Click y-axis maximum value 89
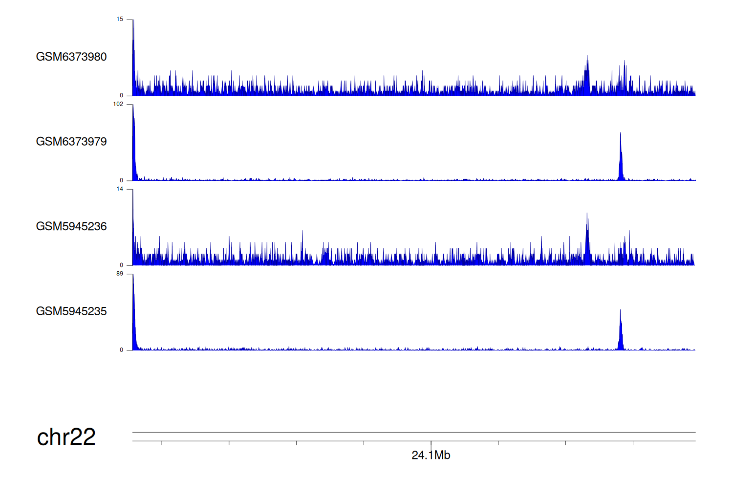The height and width of the screenshot is (479, 733). pyautogui.click(x=120, y=274)
